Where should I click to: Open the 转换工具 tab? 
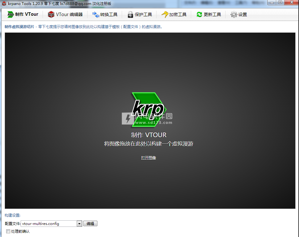pos(105,14)
